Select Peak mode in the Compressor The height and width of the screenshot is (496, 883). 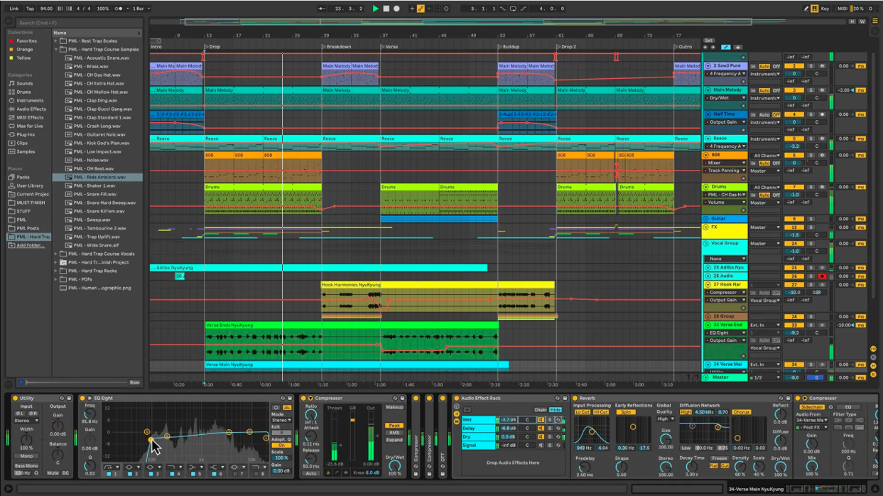(394, 426)
